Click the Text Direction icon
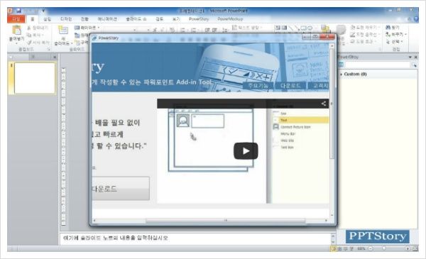The image size is (426, 259). [235, 28]
